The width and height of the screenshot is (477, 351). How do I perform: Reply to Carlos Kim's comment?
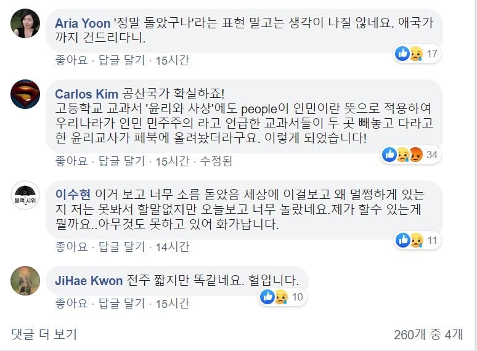click(121, 161)
